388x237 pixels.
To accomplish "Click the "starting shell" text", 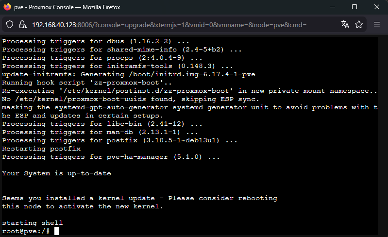I will click(33, 222).
